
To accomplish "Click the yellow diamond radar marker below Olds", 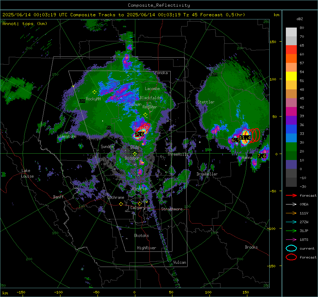I will pyautogui.click(x=135, y=154).
